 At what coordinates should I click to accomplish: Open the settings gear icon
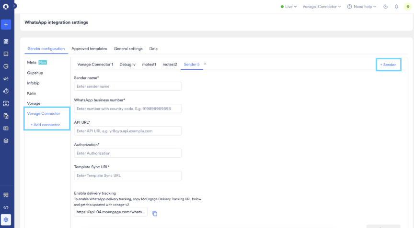[6, 220]
